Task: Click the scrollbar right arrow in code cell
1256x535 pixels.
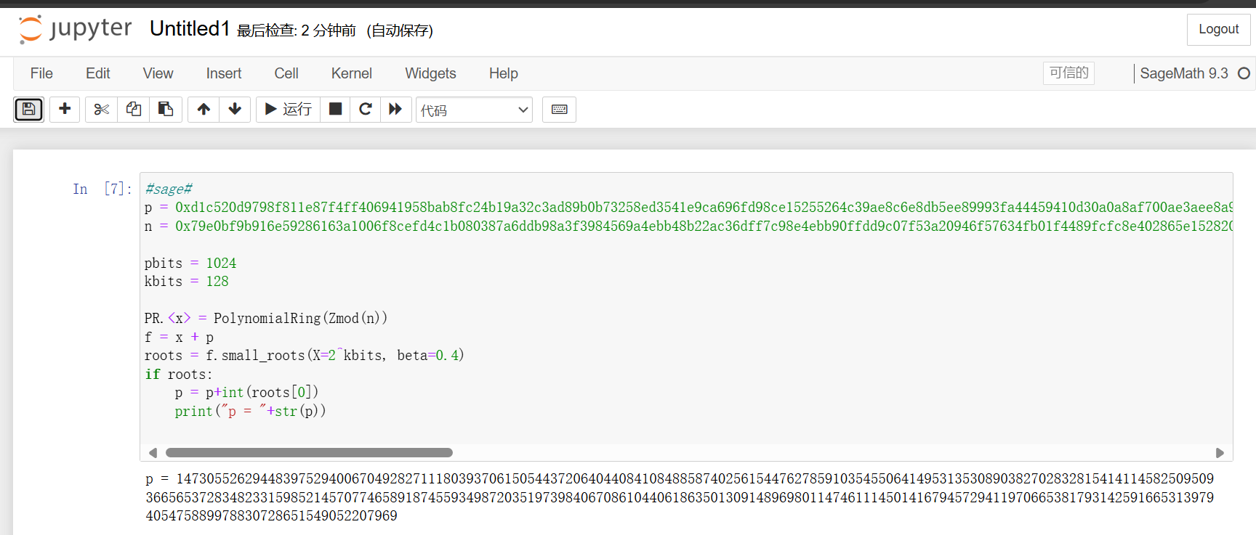Action: pyautogui.click(x=1220, y=452)
